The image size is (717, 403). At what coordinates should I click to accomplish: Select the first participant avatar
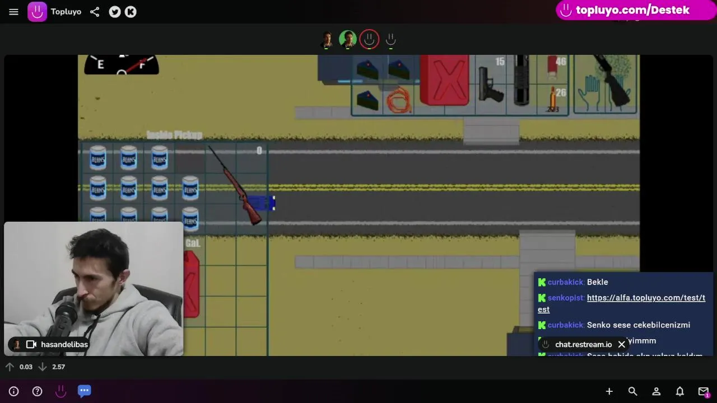[327, 39]
